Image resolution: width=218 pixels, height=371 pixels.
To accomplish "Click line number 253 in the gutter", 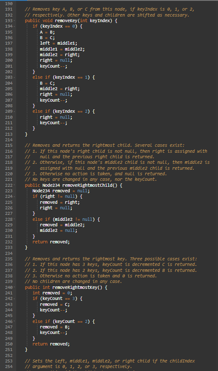I will (x=9, y=361).
